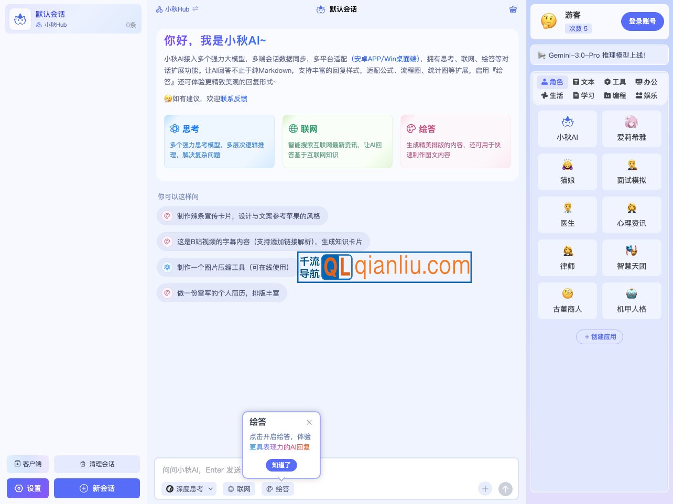Open the 爱莉希雅 role icon
The image size is (673, 504).
click(632, 128)
